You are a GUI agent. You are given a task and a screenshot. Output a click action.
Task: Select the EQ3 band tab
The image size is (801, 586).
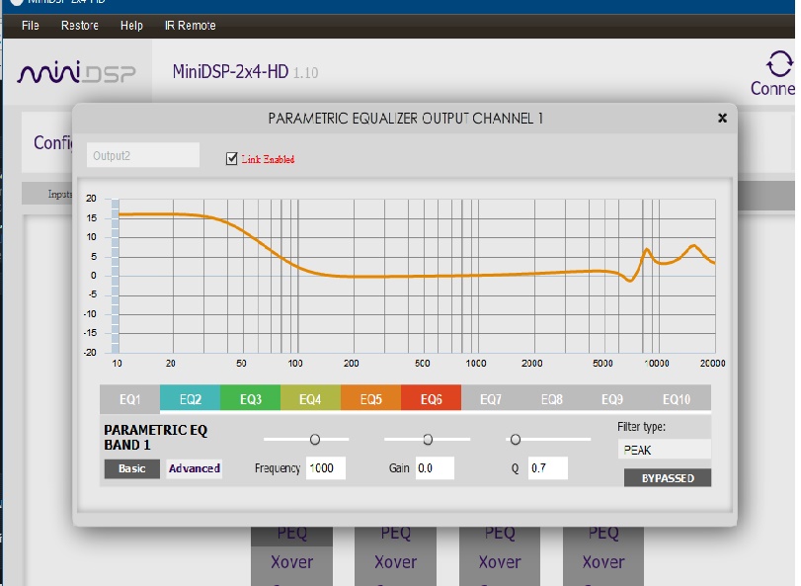(250, 399)
